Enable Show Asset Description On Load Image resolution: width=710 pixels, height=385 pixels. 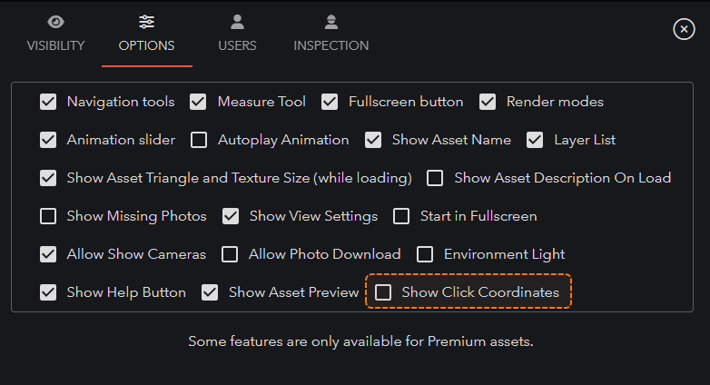[435, 178]
